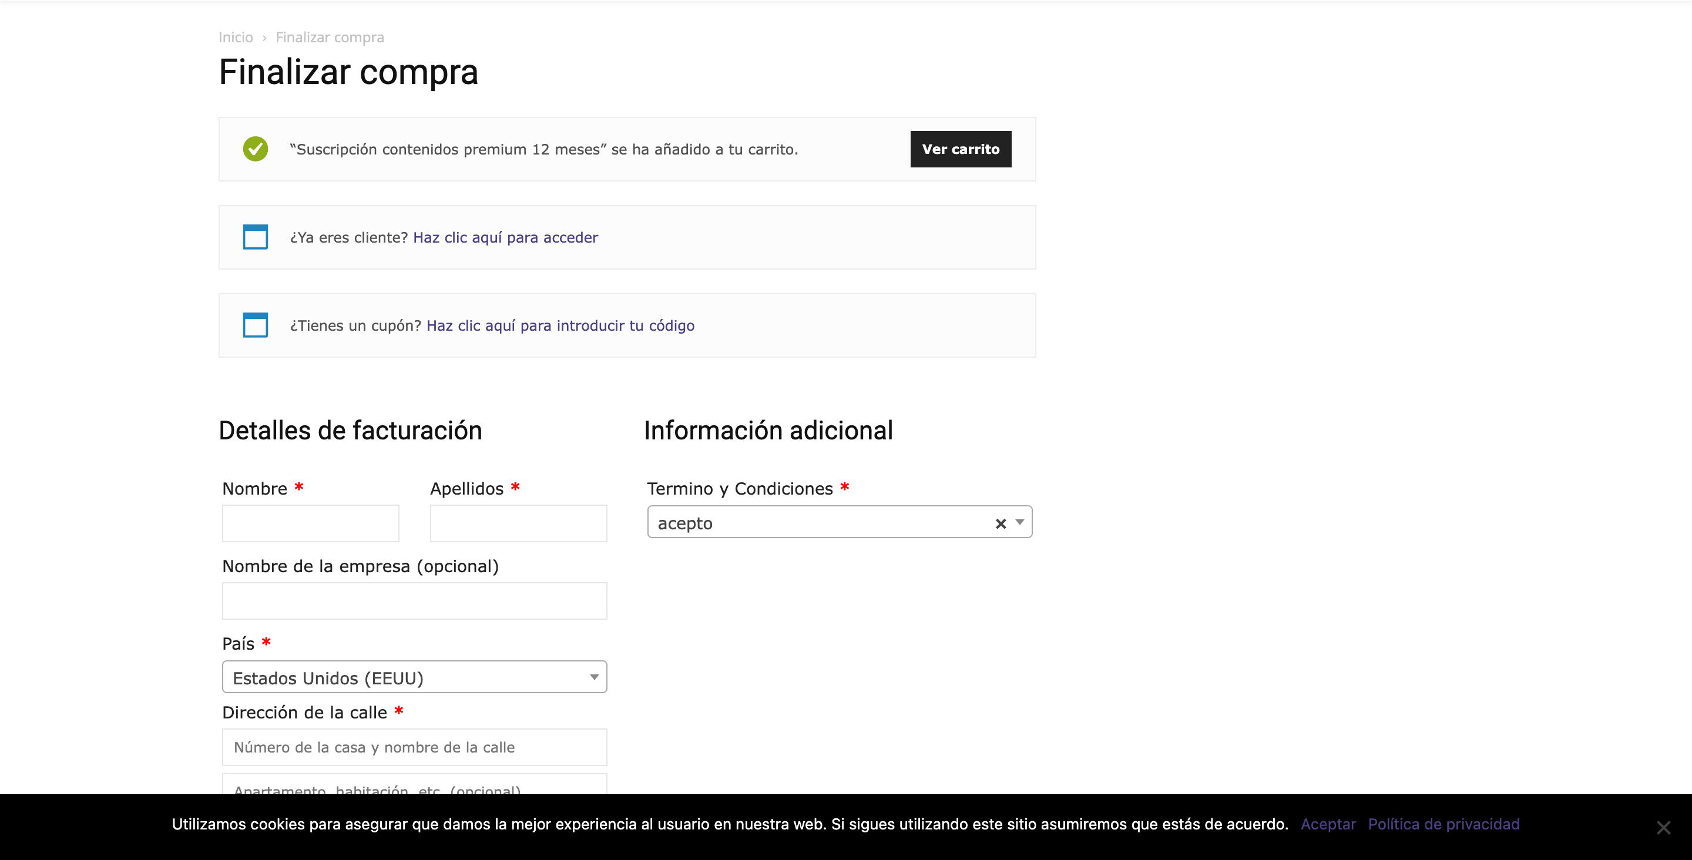The width and height of the screenshot is (1692, 860).
Task: Click the 'Información adicional' heading
Action: 768,431
